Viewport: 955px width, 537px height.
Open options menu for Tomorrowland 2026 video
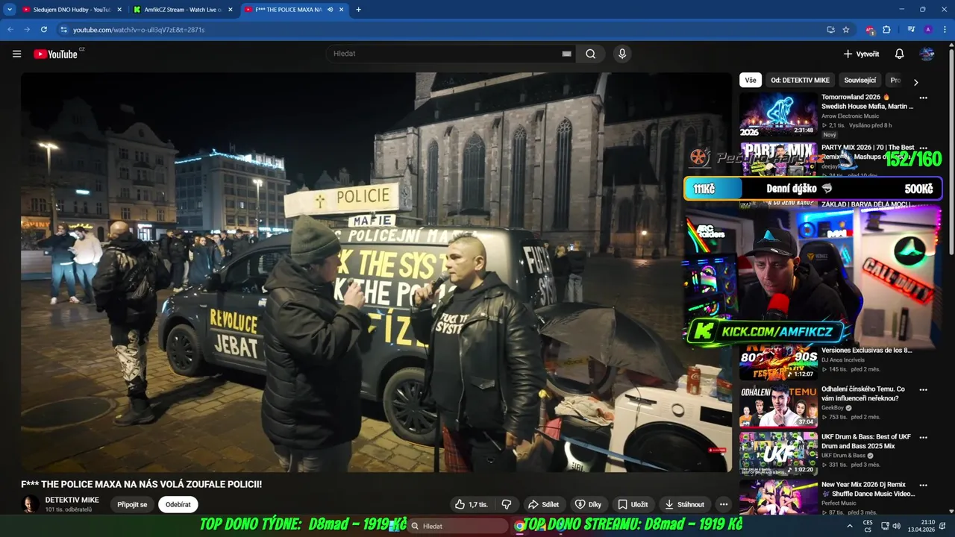[923, 98]
